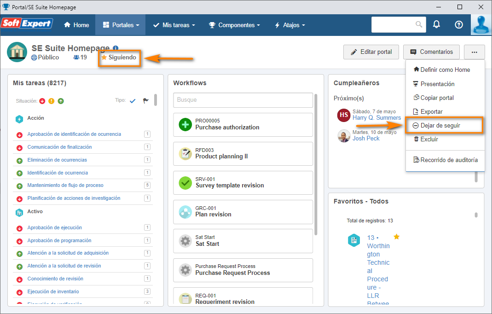The height and width of the screenshot is (314, 492).
Task: Open Harry Q. Summers profile link
Action: tap(376, 118)
